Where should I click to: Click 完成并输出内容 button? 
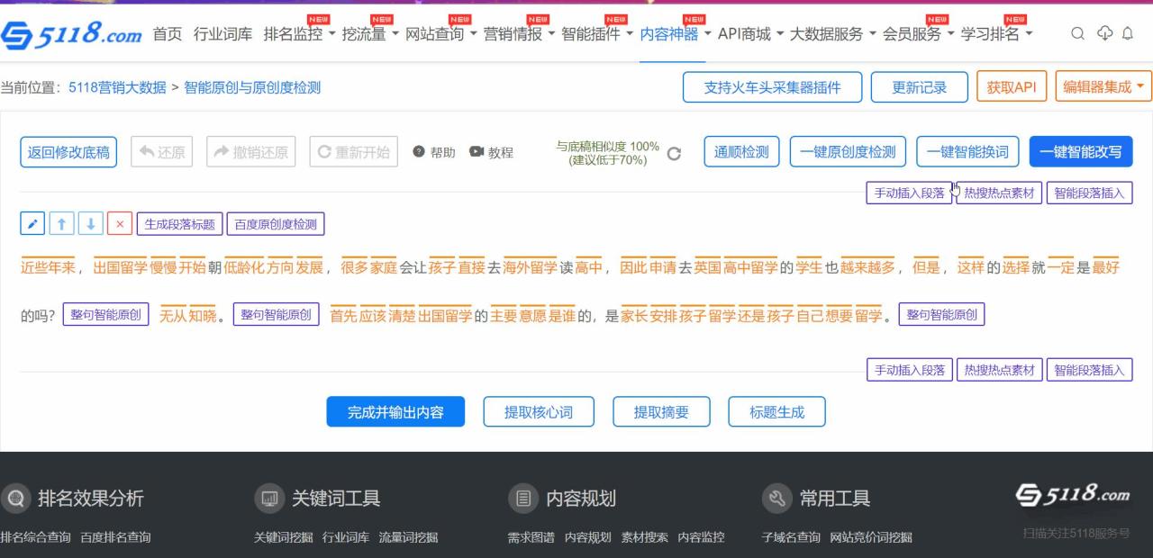click(x=395, y=412)
